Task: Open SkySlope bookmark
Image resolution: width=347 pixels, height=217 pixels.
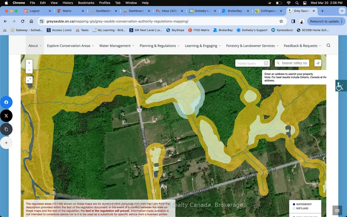Action: (x=175, y=30)
